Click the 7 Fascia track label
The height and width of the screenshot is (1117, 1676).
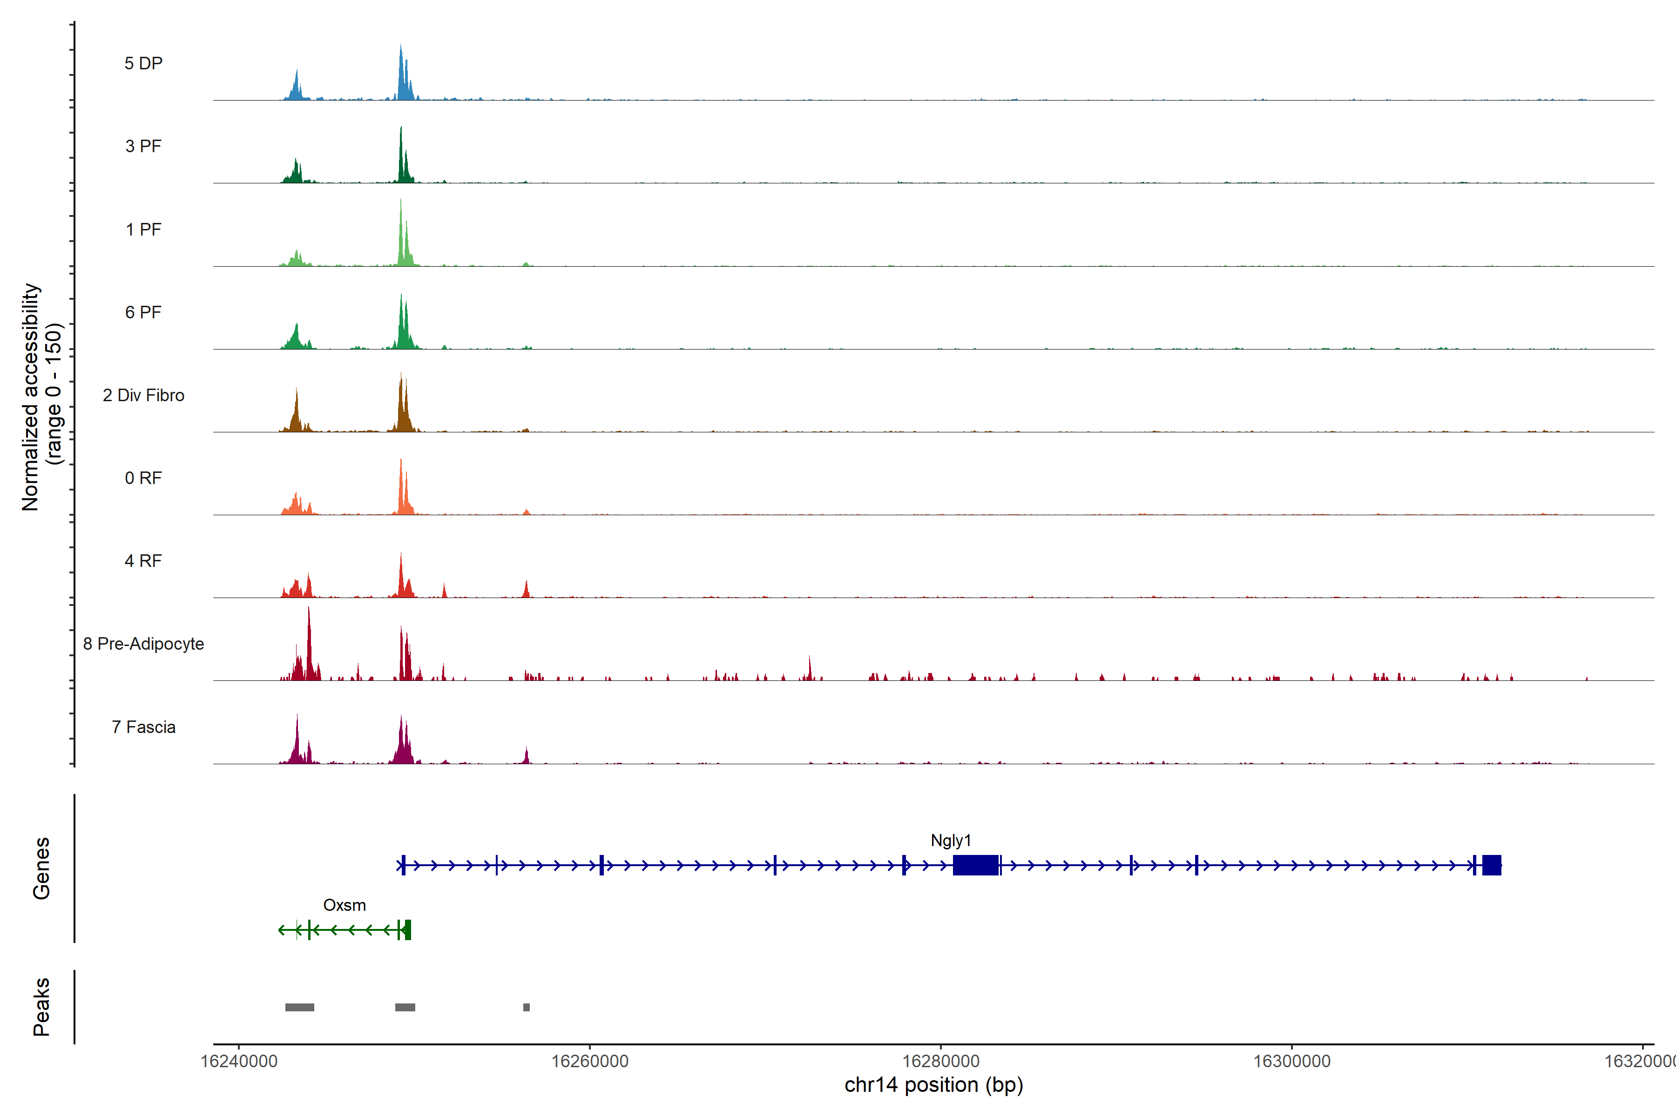point(143,727)
